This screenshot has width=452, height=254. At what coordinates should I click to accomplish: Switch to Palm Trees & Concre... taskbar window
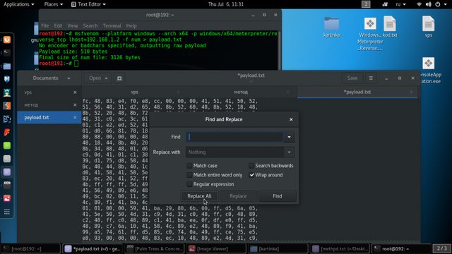point(155,249)
